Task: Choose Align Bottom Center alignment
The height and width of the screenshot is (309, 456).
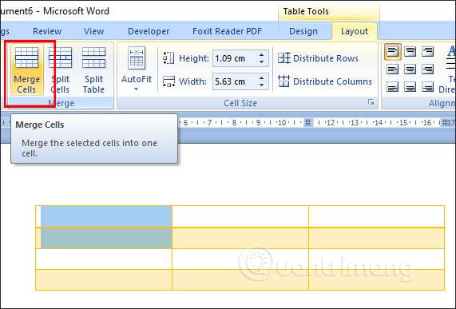Action: [410, 86]
